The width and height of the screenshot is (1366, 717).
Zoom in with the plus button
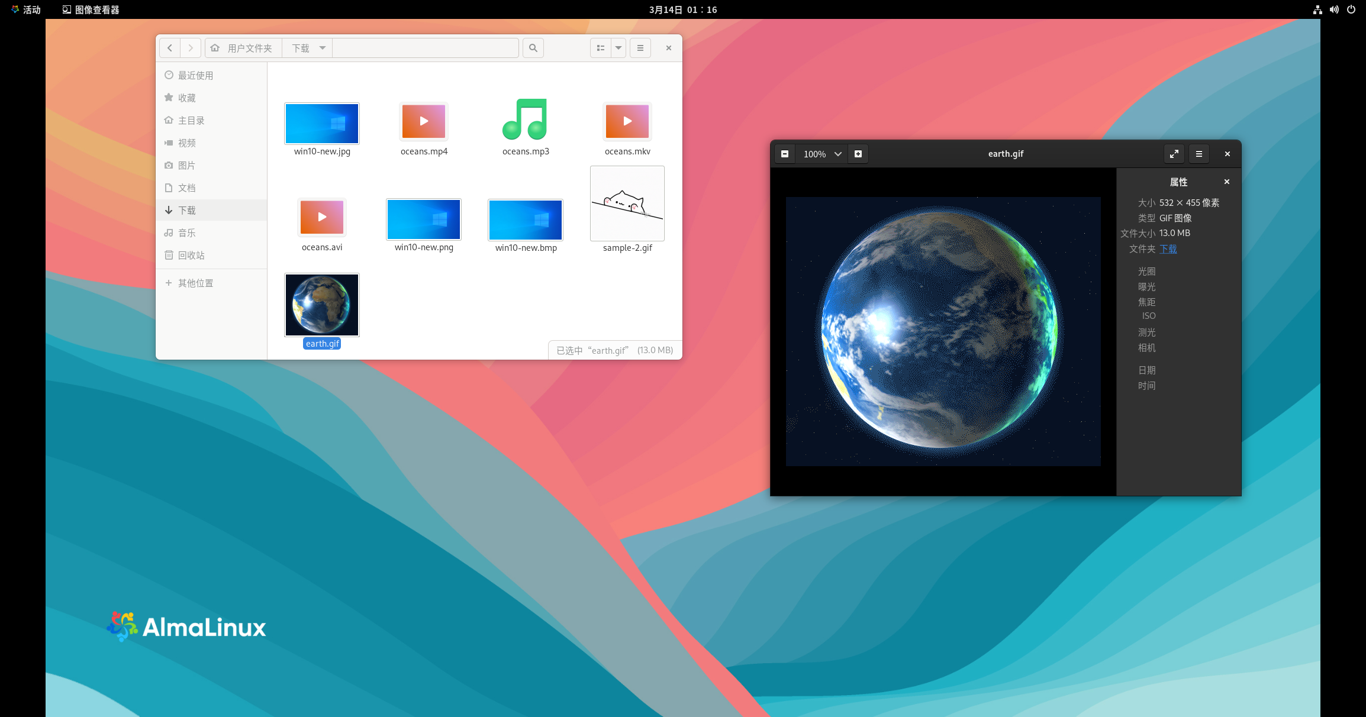coord(858,154)
